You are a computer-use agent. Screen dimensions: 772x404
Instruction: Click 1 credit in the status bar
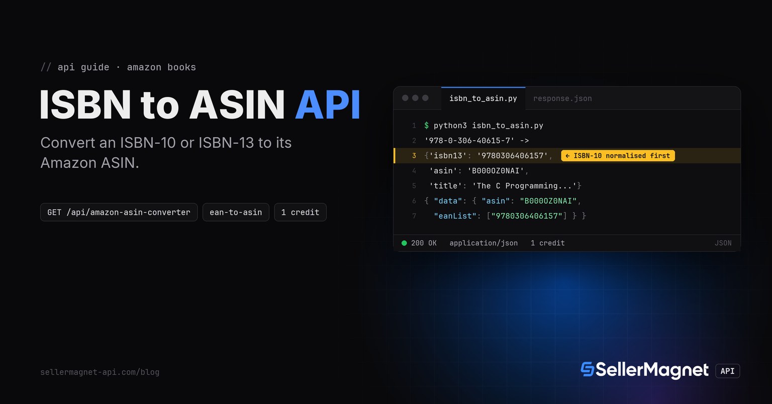pyautogui.click(x=547, y=243)
